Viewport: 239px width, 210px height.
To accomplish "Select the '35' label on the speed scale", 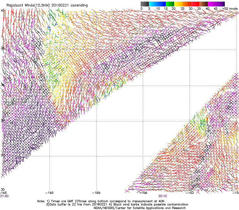I will [x=199, y=9].
